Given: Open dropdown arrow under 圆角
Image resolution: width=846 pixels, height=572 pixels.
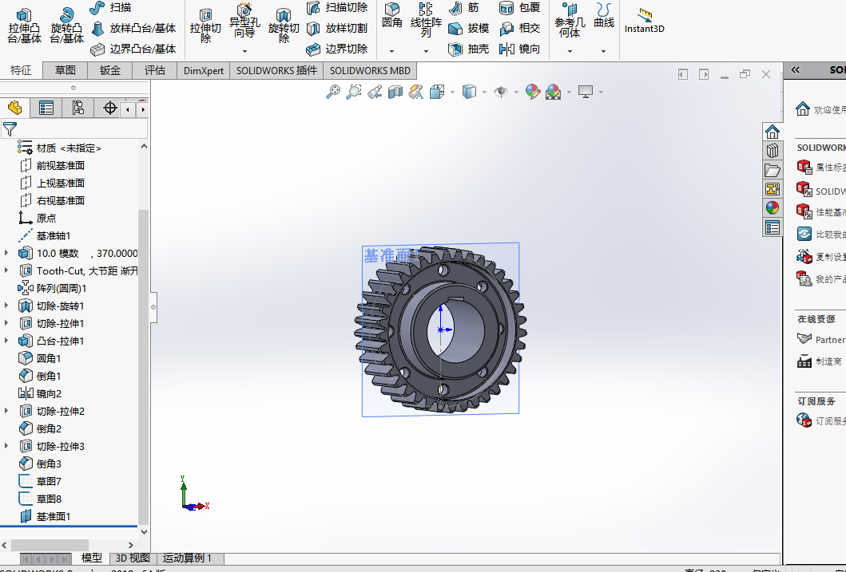Looking at the screenshot, I should [x=391, y=51].
